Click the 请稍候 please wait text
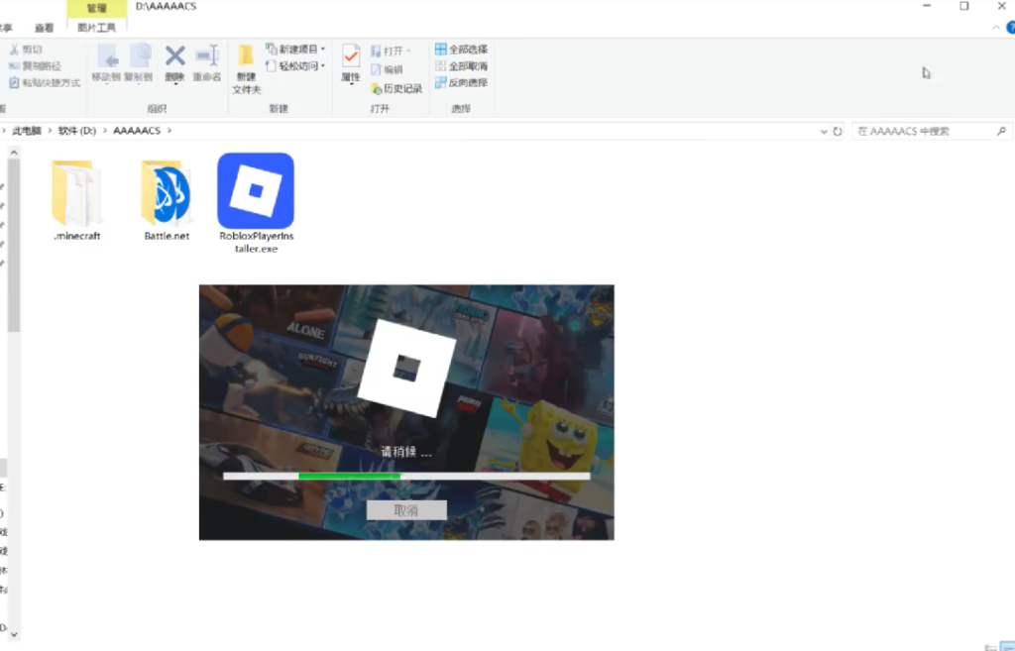This screenshot has height=651, width=1015. pos(405,452)
